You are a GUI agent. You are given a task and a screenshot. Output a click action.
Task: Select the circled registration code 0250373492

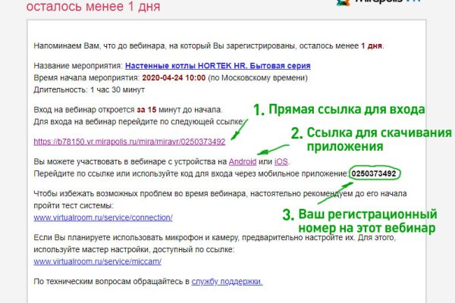pyautogui.click(x=376, y=174)
